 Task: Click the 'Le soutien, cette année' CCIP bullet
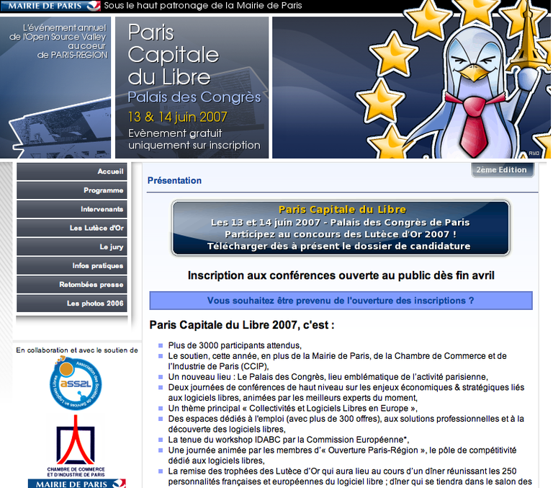click(338, 361)
